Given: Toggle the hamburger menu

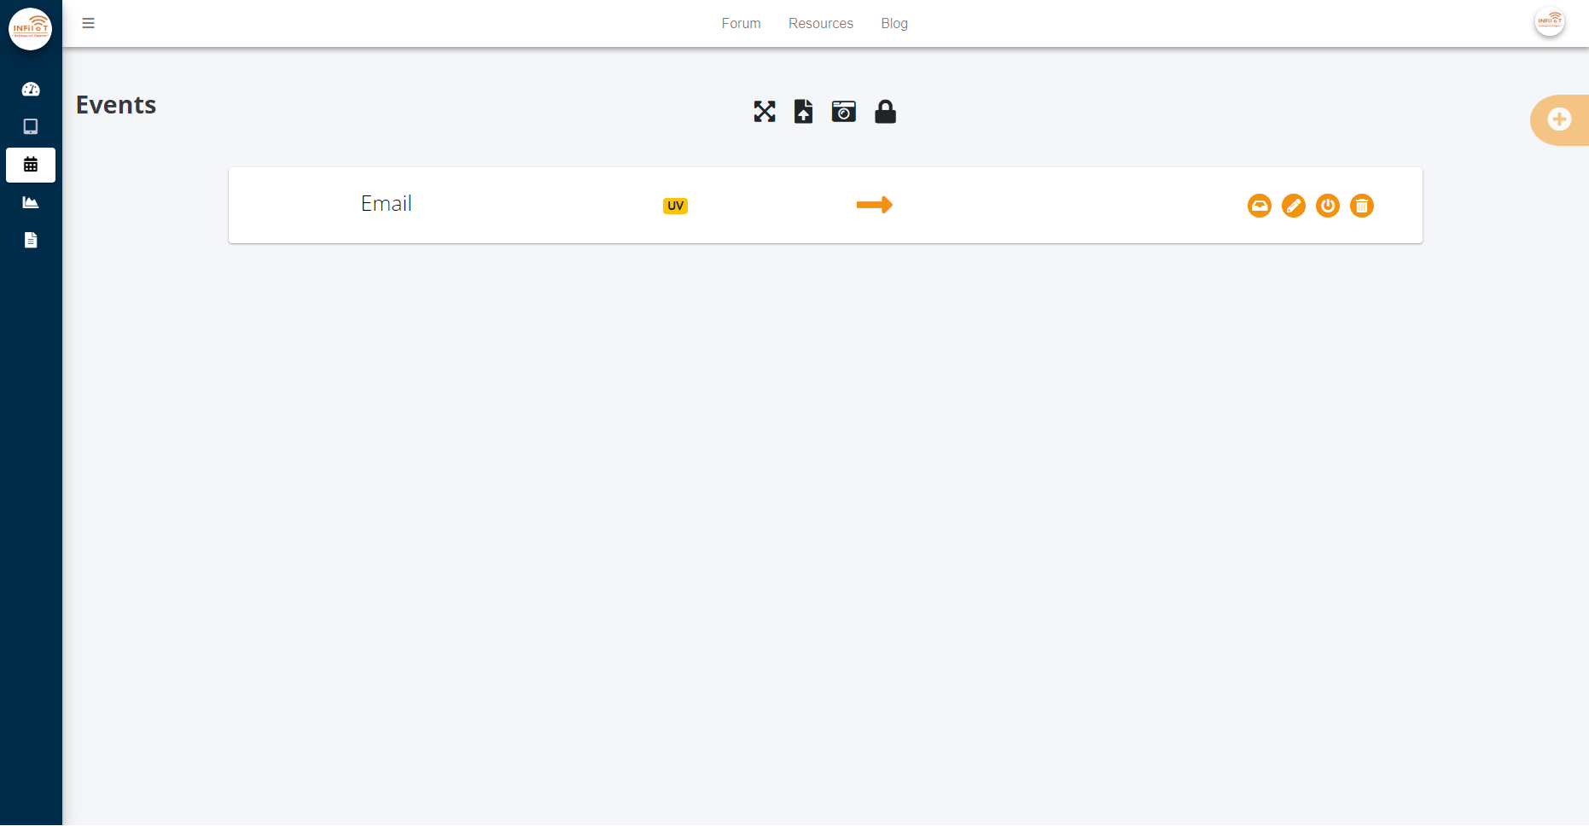Looking at the screenshot, I should pos(88,23).
